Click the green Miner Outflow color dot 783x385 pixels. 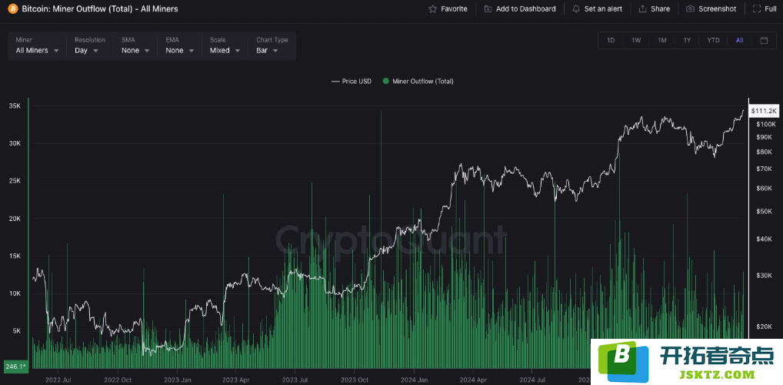(x=385, y=81)
